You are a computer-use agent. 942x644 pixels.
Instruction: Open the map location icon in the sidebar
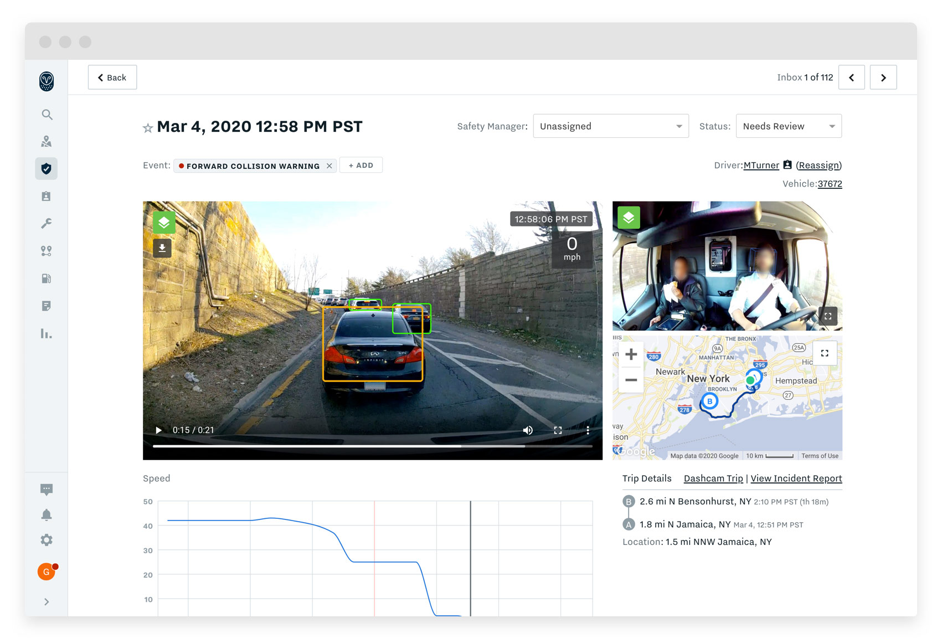click(x=47, y=142)
